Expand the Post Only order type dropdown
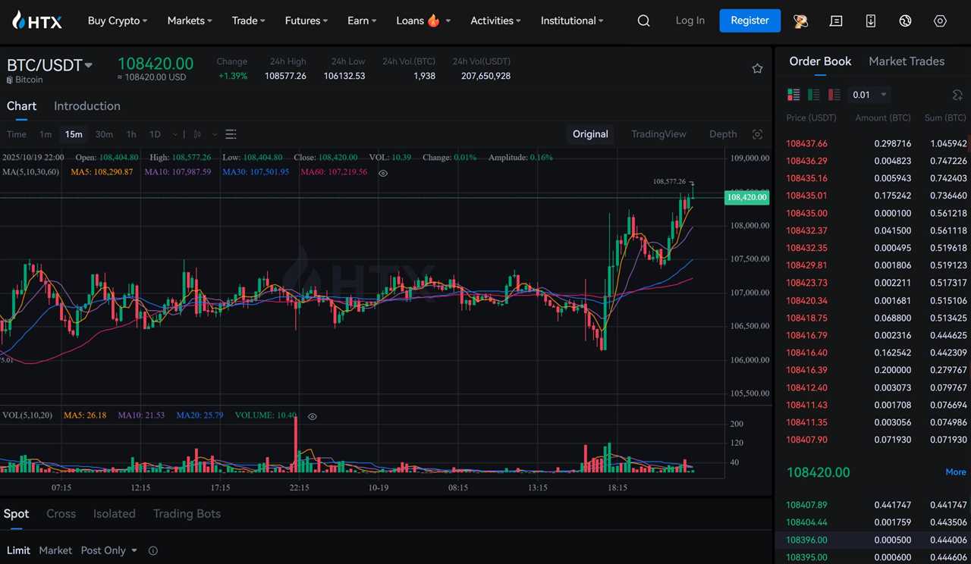The image size is (971, 564). (x=109, y=550)
